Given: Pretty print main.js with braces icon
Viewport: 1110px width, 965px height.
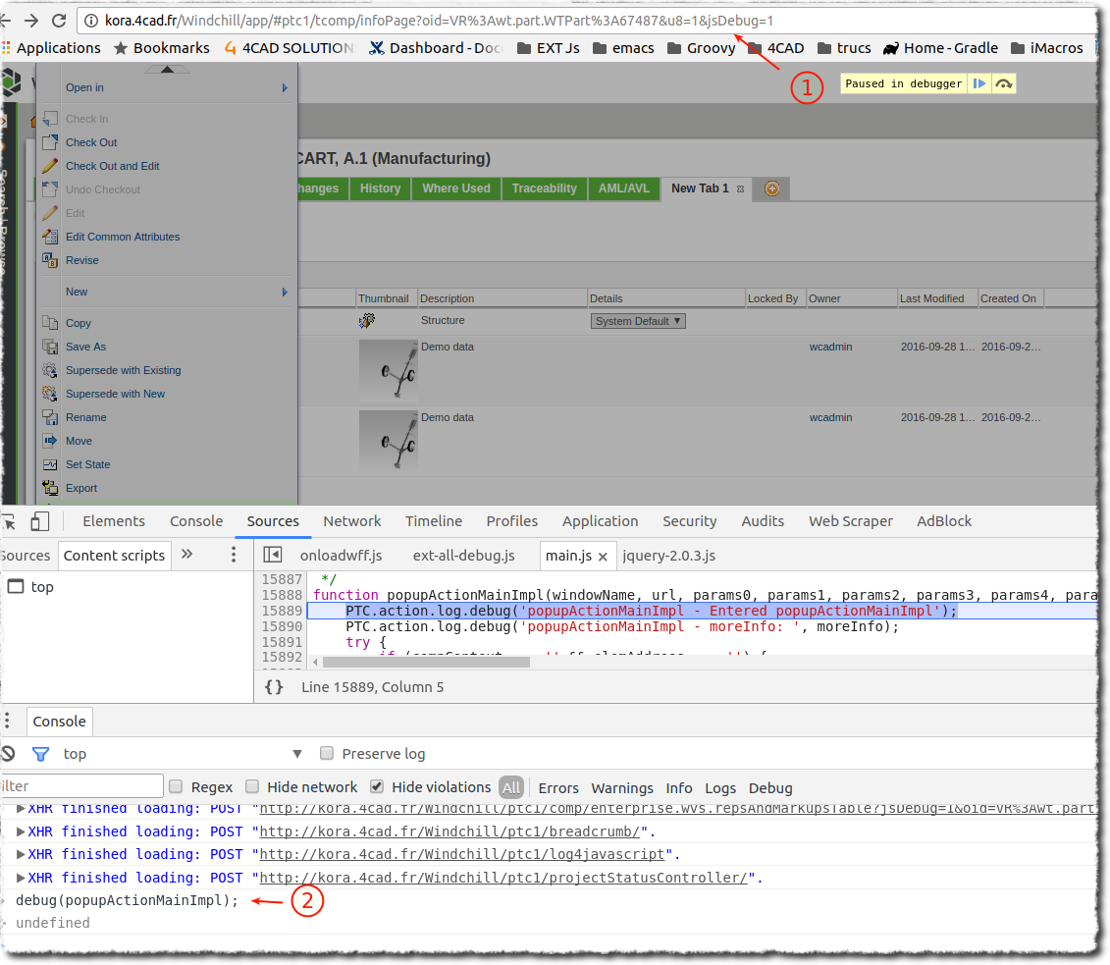Looking at the screenshot, I should pos(274,687).
